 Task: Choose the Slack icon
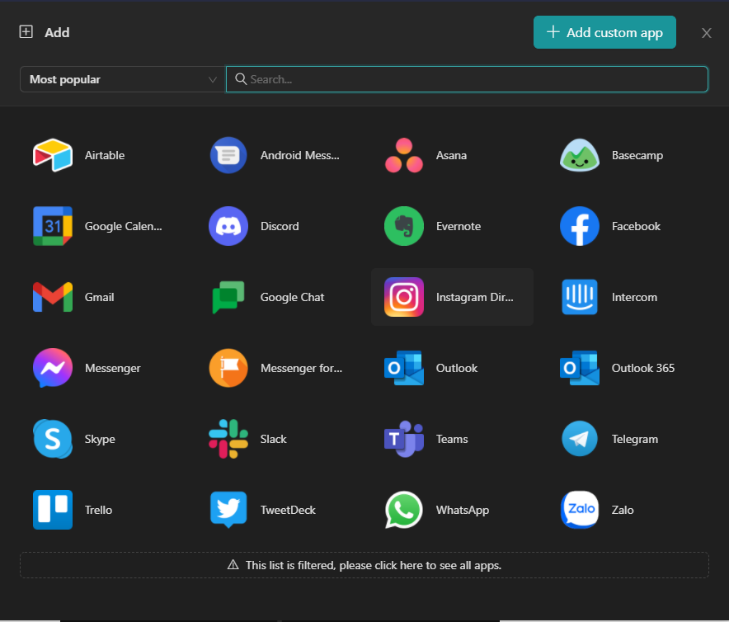pyautogui.click(x=228, y=439)
